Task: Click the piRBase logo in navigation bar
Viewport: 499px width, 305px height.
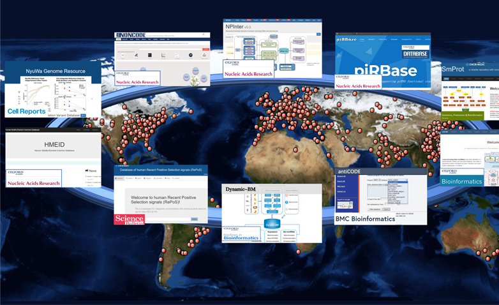Action: tap(346, 39)
